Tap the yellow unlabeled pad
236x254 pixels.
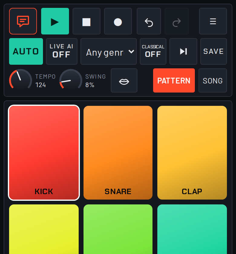tap(44, 229)
